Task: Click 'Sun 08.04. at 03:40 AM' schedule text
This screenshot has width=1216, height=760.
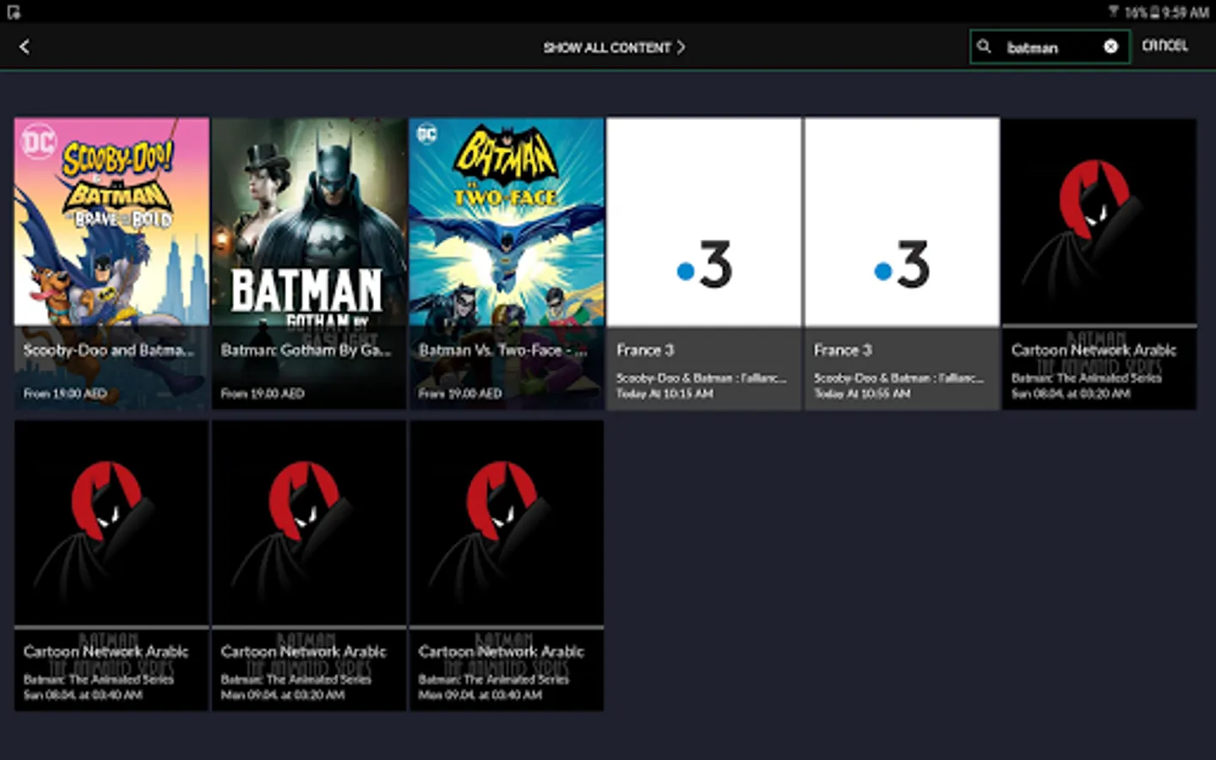Action: 83,695
